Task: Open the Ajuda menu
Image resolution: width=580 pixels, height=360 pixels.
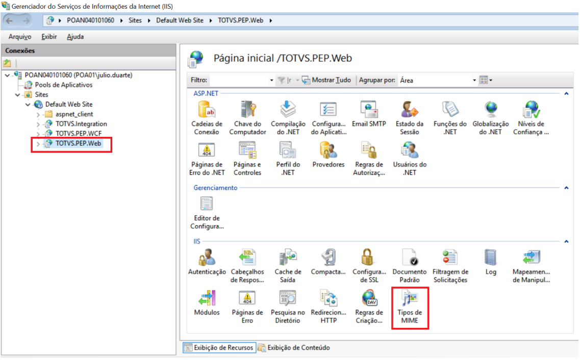Action: (x=75, y=37)
